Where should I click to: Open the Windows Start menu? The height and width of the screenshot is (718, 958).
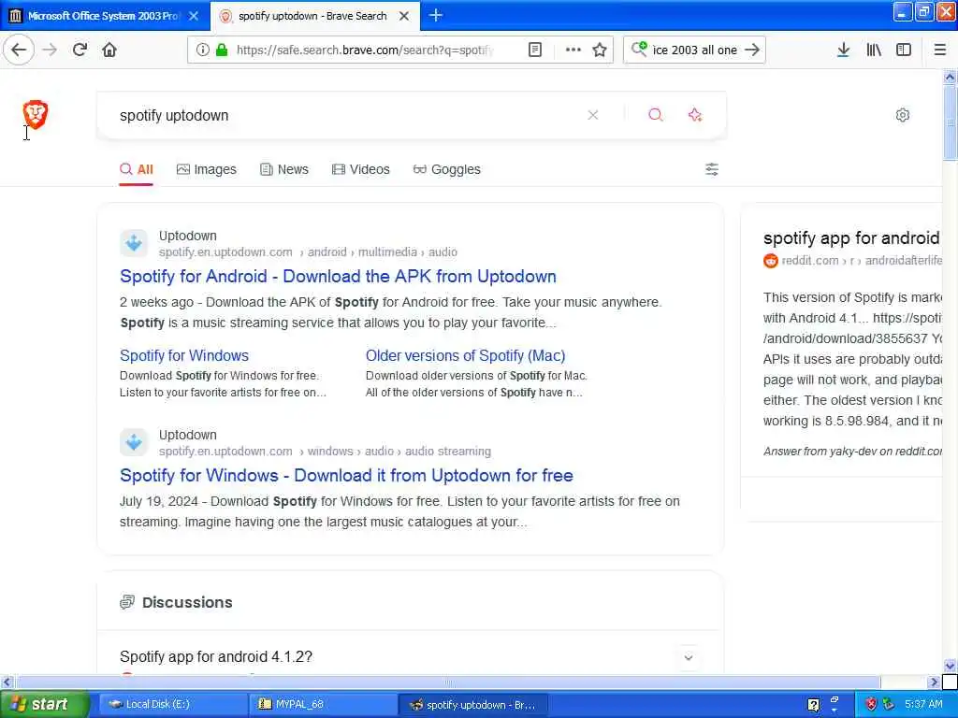(44, 704)
